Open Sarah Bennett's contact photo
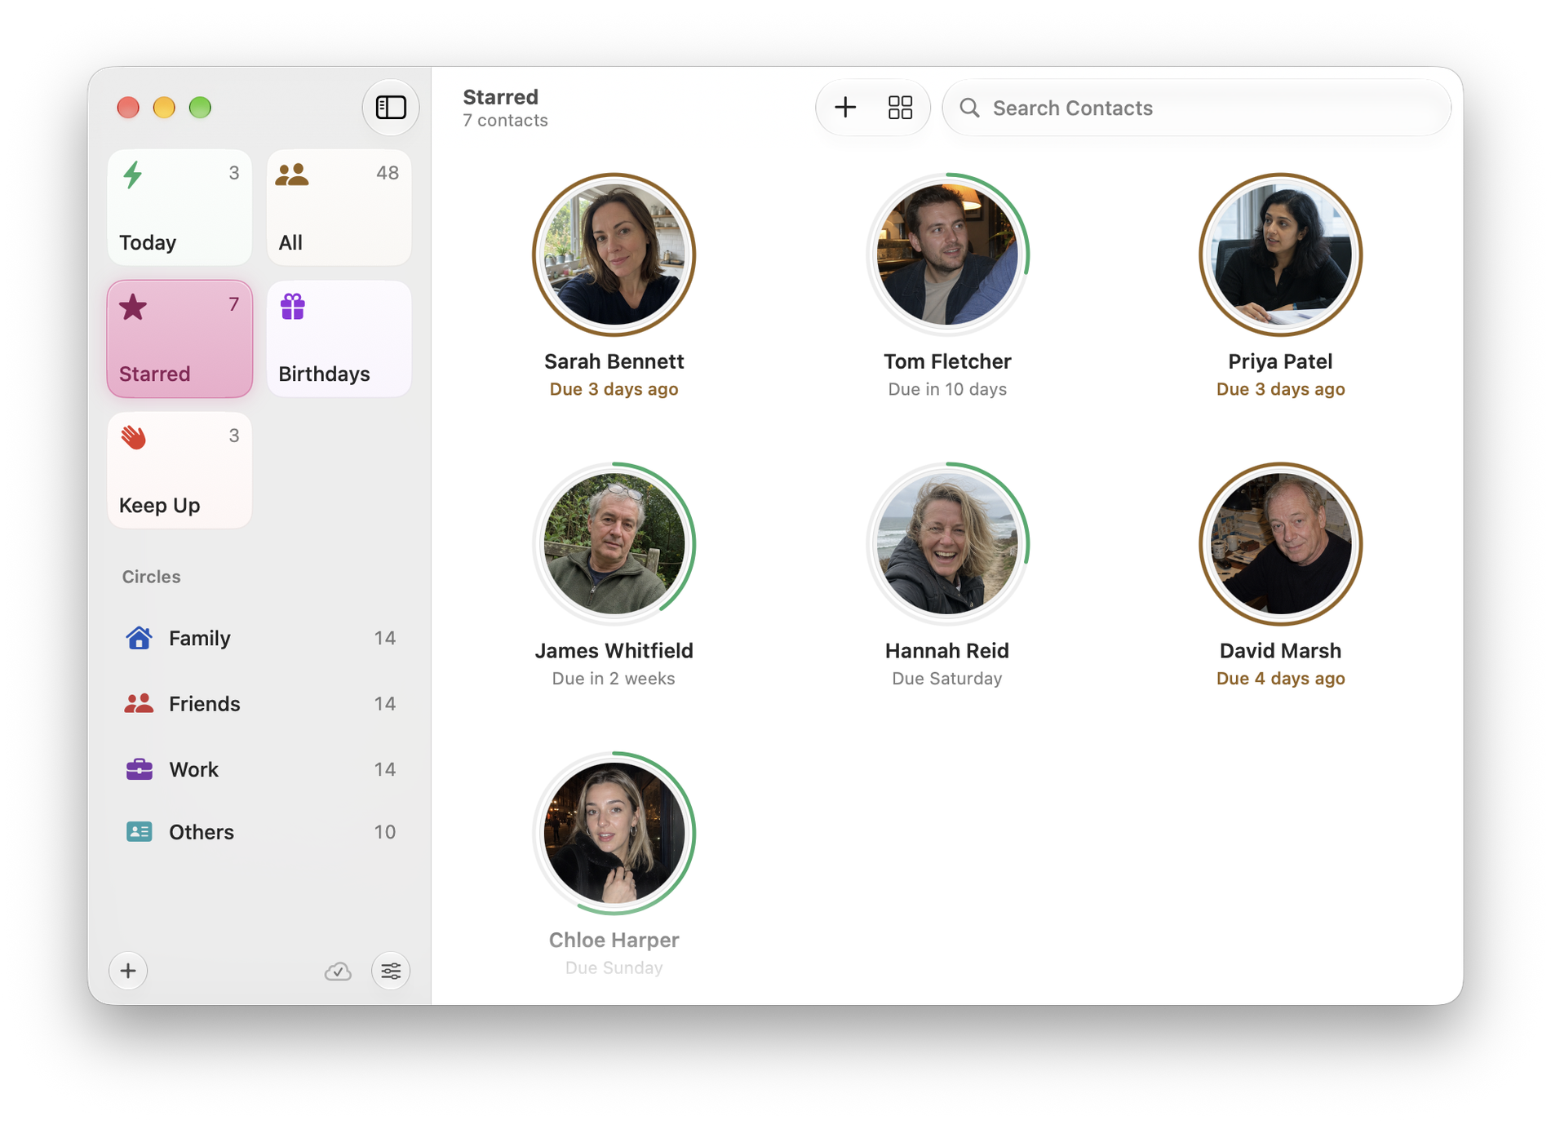 point(614,255)
